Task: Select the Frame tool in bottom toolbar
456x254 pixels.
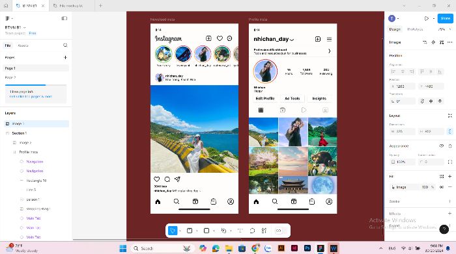Action: (190, 231)
